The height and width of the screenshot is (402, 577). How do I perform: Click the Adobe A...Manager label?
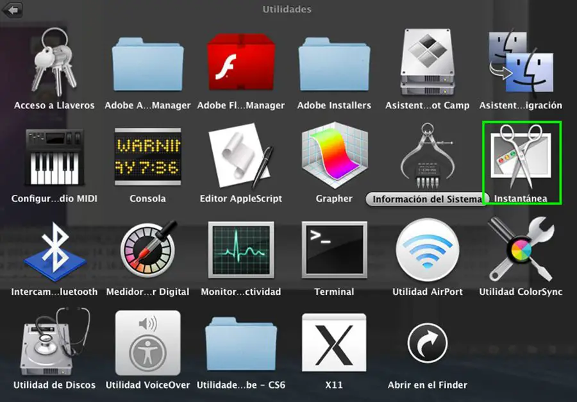tap(147, 106)
